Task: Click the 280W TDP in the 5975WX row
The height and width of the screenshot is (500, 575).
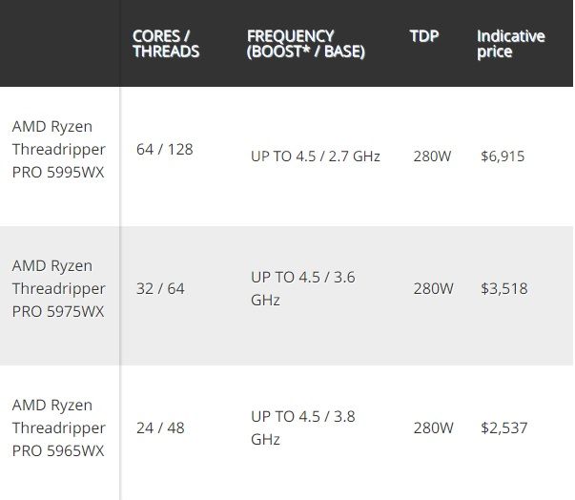Action: point(433,288)
